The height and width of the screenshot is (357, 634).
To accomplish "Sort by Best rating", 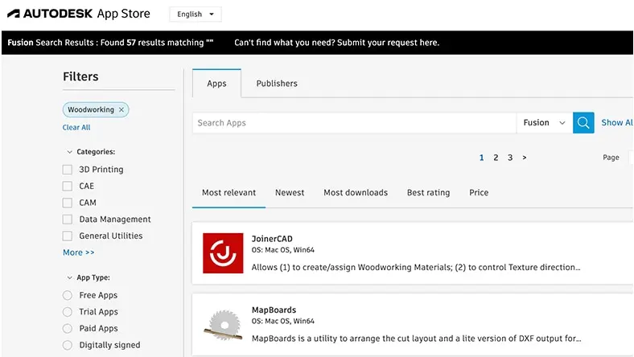I will point(428,193).
